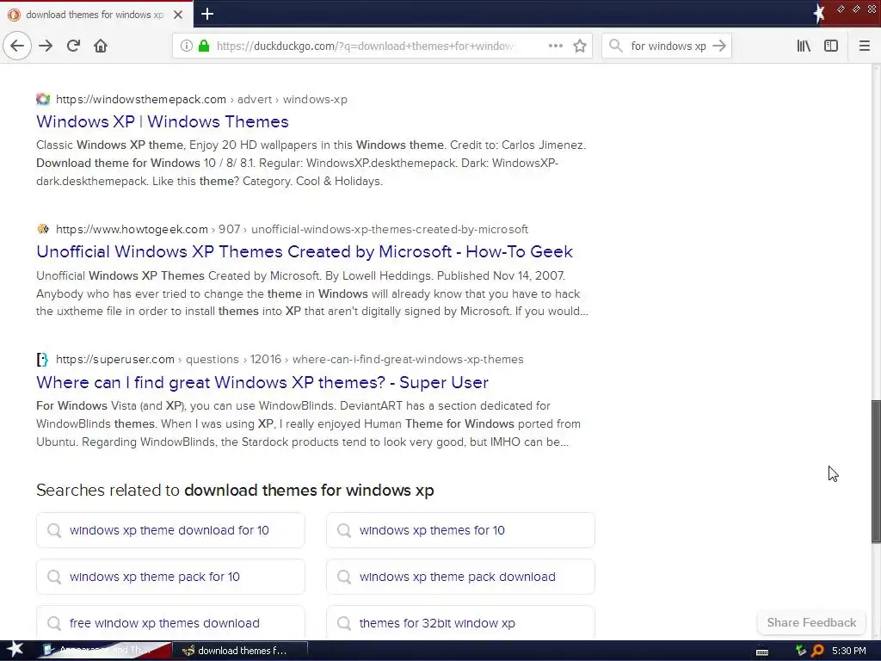Open 'Windows XP | Windows Themes' result
The width and height of the screenshot is (881, 661).
[163, 122]
